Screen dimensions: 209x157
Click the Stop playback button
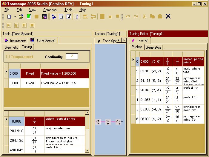pyautogui.click(x=32, y=25)
